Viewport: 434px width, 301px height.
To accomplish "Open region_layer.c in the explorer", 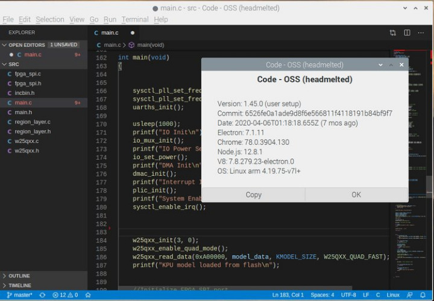I will pyautogui.click(x=44, y=122).
